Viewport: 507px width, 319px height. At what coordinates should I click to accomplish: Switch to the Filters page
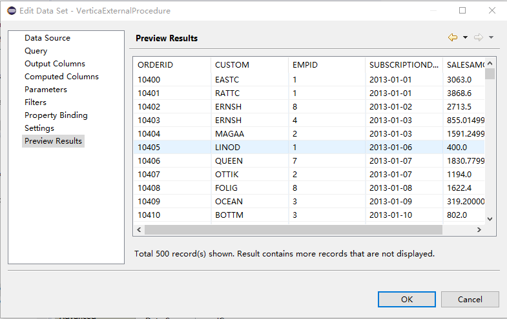pyautogui.click(x=35, y=102)
